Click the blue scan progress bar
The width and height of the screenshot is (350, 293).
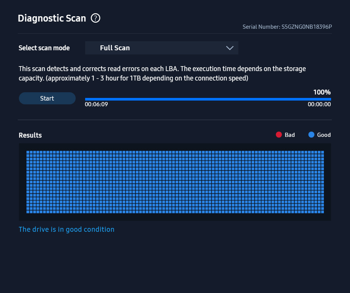tap(208, 99)
